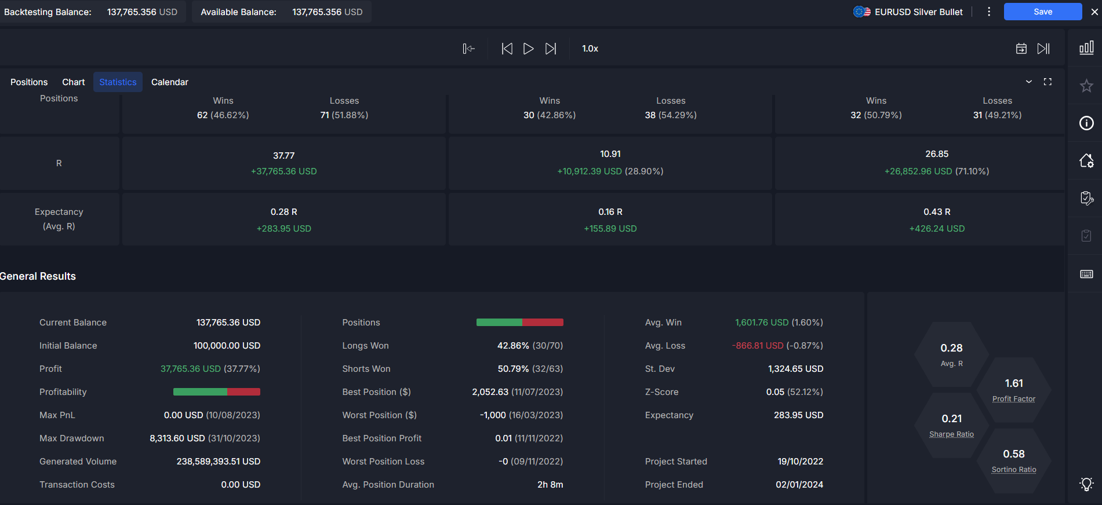This screenshot has height=505, width=1102.
Task: Start replay with the play button
Action: [528, 49]
